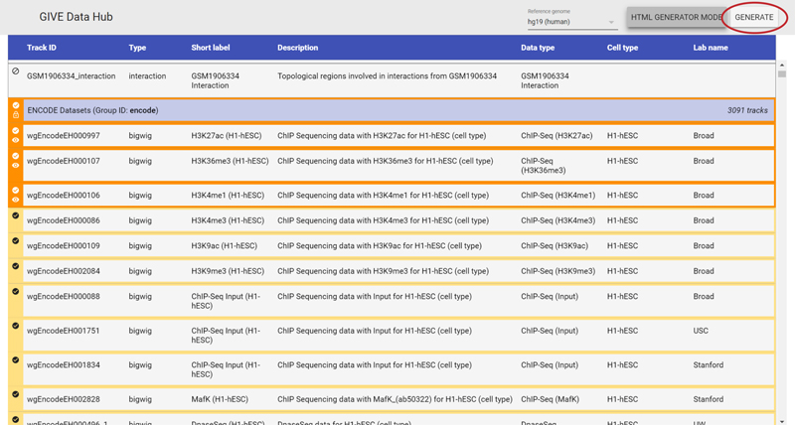The height and width of the screenshot is (425, 795).
Task: Click the H3K9ac (H1-hESC) short label
Action: tap(225, 246)
